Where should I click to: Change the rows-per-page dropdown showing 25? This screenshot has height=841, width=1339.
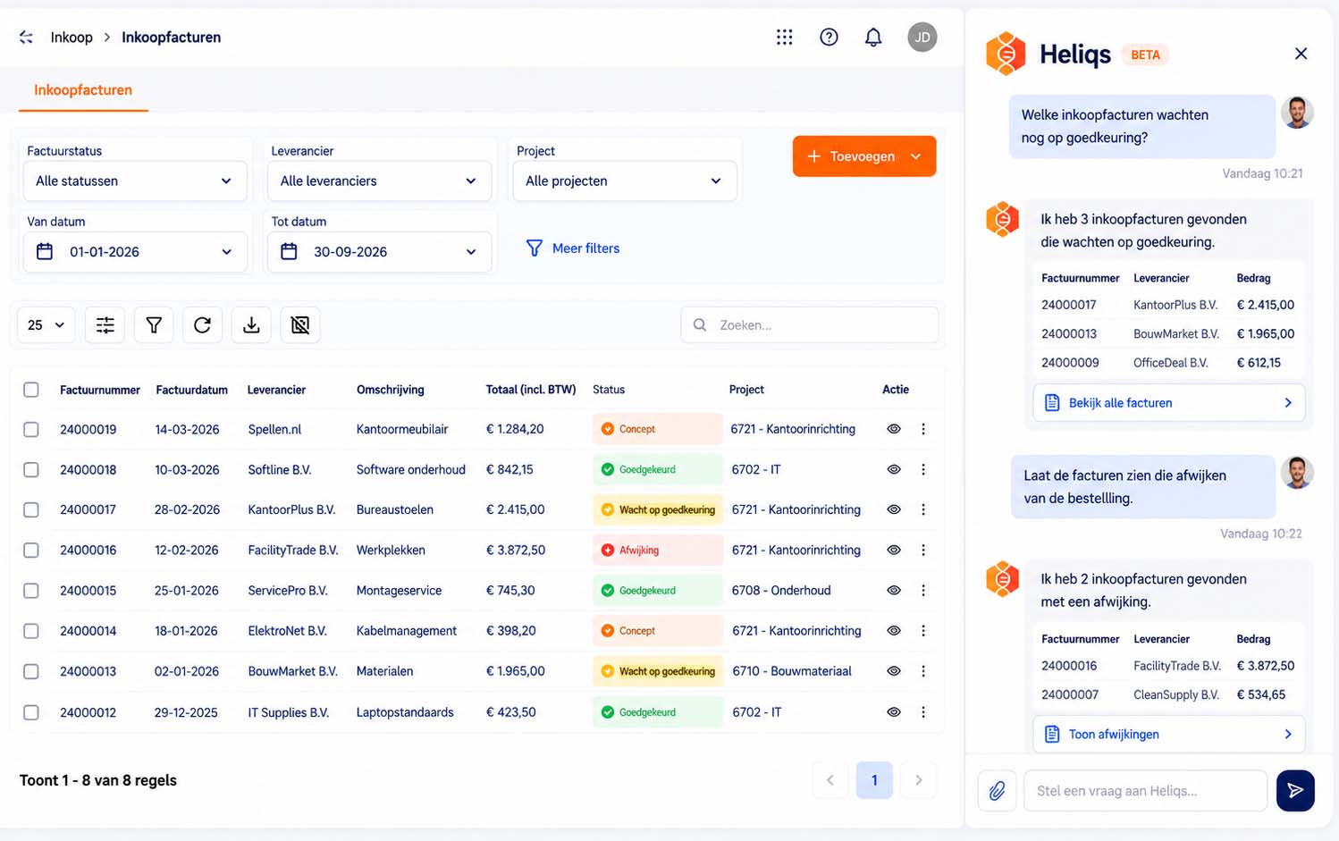pos(46,325)
